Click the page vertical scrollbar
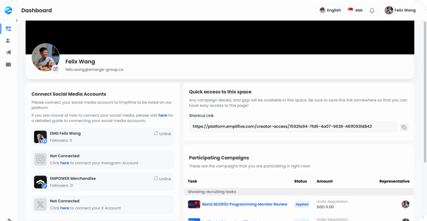427x221 pixels. [x=425, y=92]
